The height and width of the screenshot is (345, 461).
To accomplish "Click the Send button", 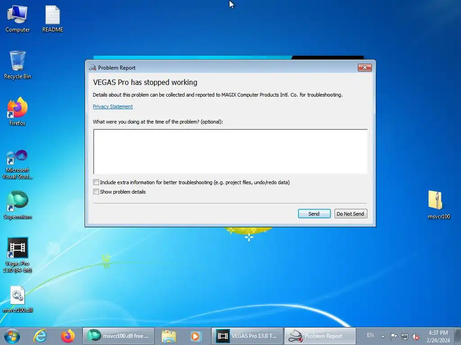I will pos(314,213).
